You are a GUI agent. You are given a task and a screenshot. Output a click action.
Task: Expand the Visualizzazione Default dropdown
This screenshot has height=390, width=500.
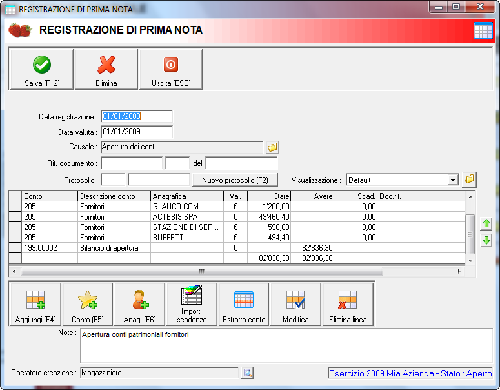[453, 180]
